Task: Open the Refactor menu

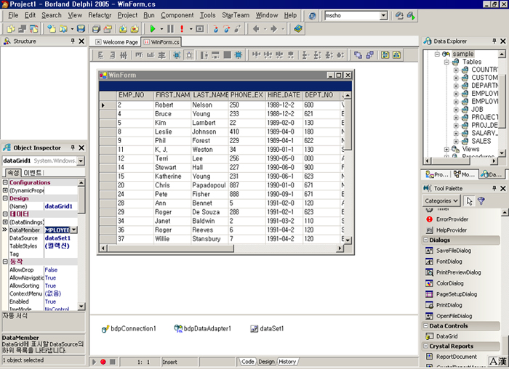Action: click(100, 15)
